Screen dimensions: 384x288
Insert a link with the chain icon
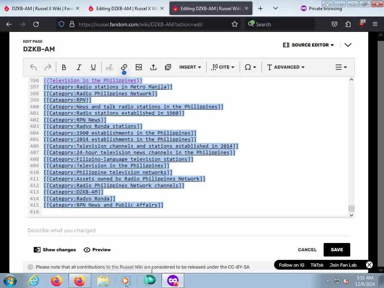[x=124, y=67]
